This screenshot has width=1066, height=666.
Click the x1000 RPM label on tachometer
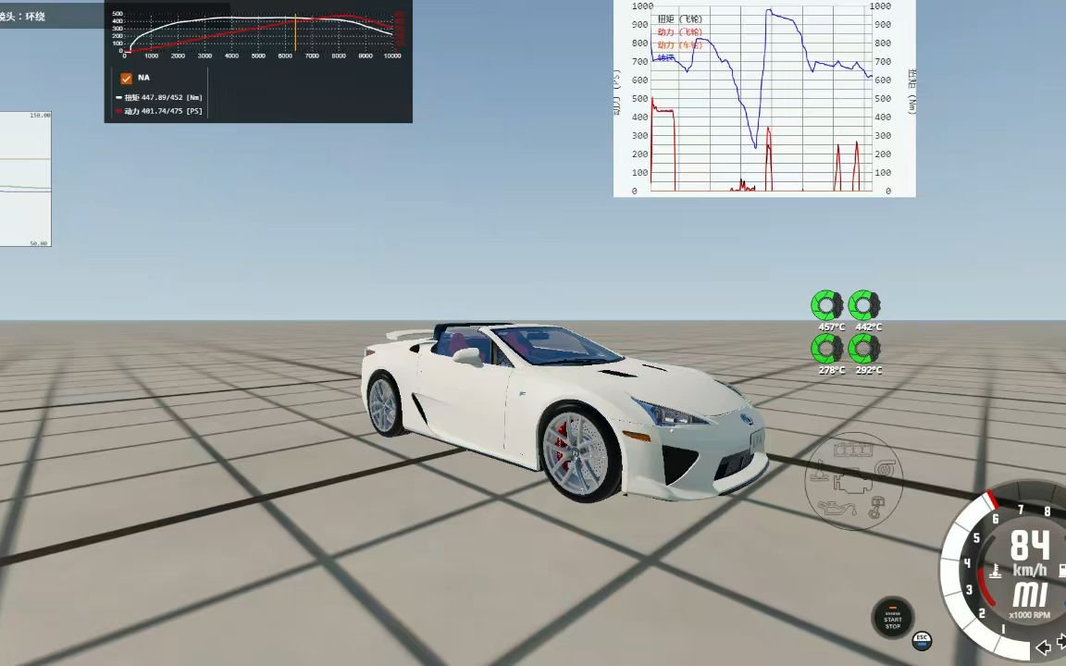tap(1029, 615)
